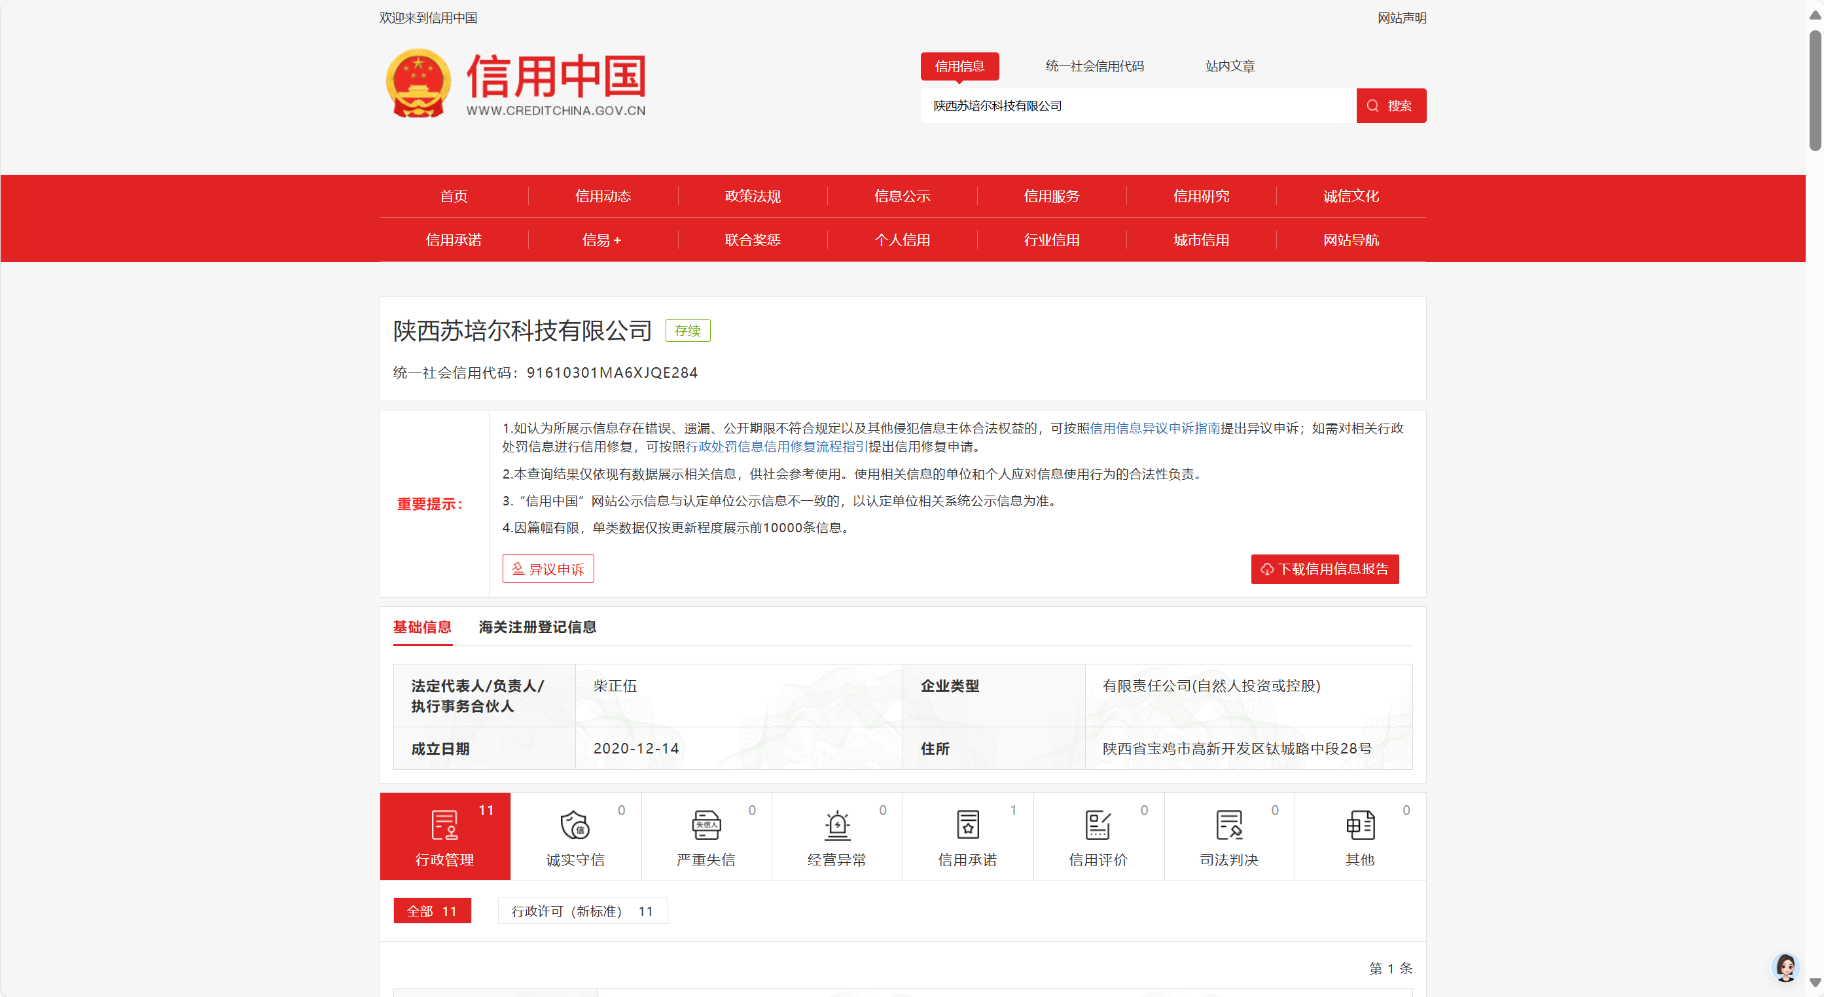Open 行业信用 navigation item

pyautogui.click(x=1052, y=240)
